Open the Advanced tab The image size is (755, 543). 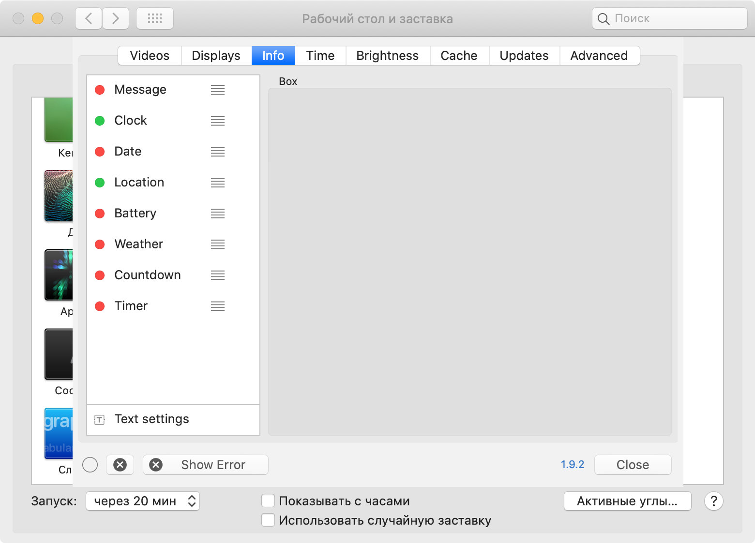(x=599, y=56)
